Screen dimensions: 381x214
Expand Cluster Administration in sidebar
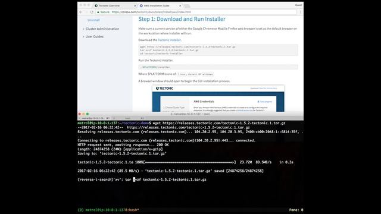click(101, 29)
